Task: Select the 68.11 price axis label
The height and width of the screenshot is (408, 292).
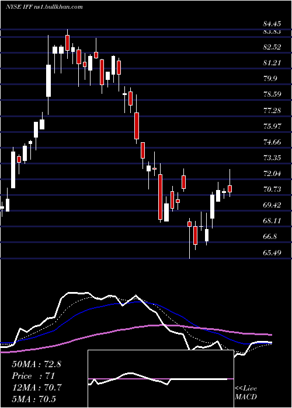Action: tap(272, 221)
